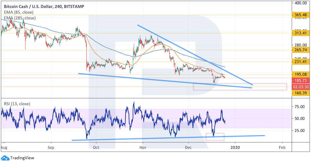Select the Nov marker on time axis
Image resolution: width=311 pixels, height=164 pixels.
click(143, 147)
